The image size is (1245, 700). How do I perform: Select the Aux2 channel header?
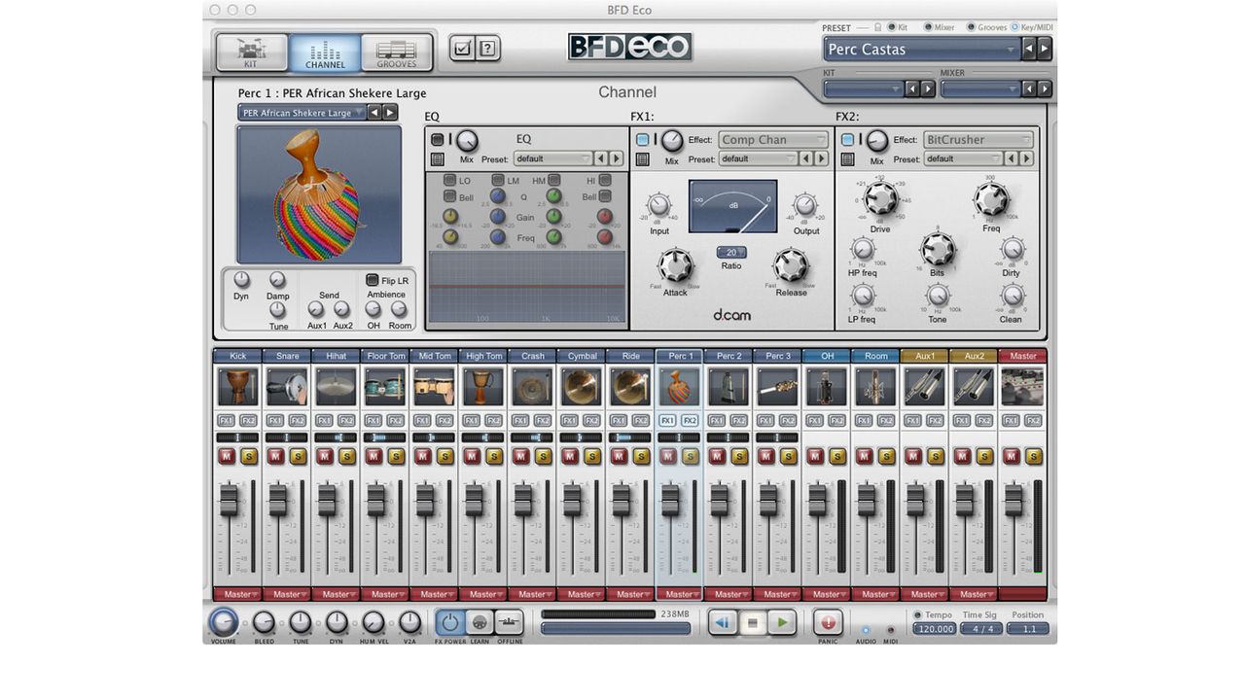[974, 356]
